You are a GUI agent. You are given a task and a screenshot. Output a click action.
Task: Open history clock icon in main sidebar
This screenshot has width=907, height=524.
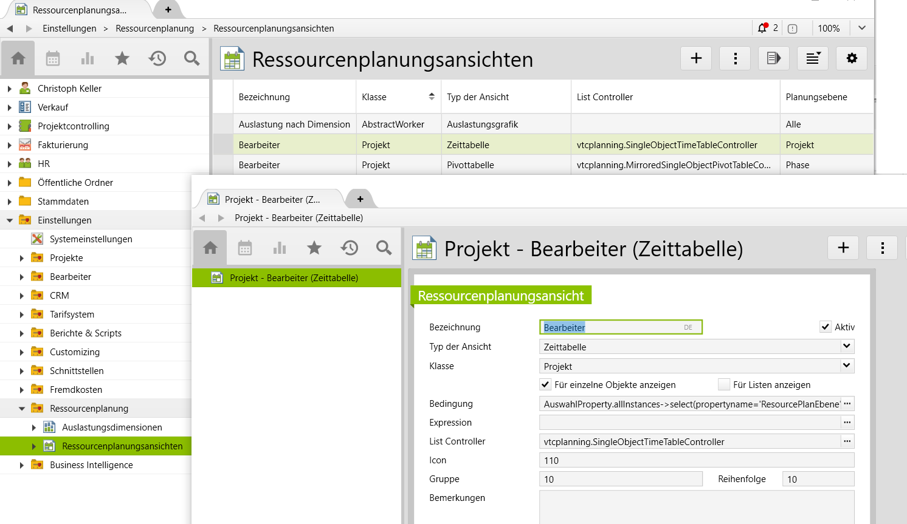click(157, 58)
